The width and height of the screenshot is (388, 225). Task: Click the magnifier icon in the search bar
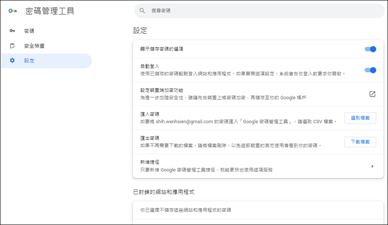click(142, 11)
